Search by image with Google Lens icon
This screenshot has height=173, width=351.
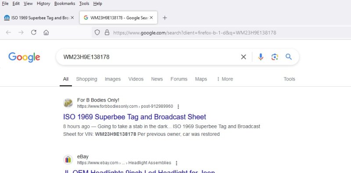click(275, 57)
